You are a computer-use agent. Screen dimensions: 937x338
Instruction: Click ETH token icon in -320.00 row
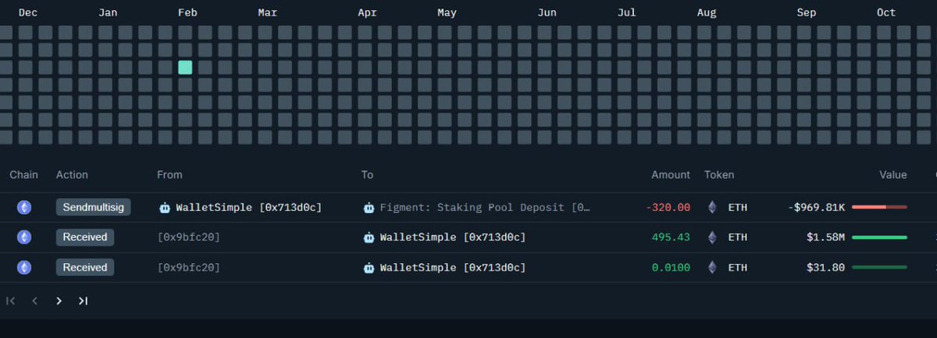[x=711, y=207]
